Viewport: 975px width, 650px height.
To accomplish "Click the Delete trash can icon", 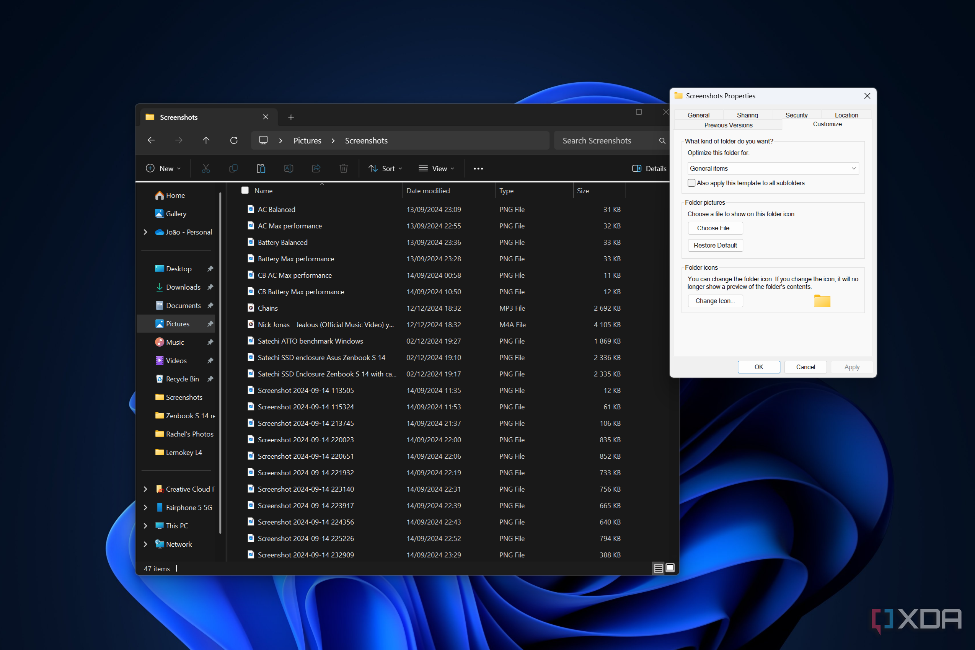I will pos(343,168).
